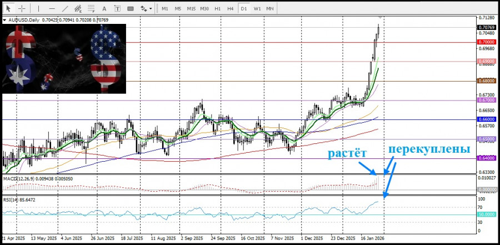This screenshot has width=500, height=245.
Task: Click the purple 0.64000 level label
Action: click(486, 158)
